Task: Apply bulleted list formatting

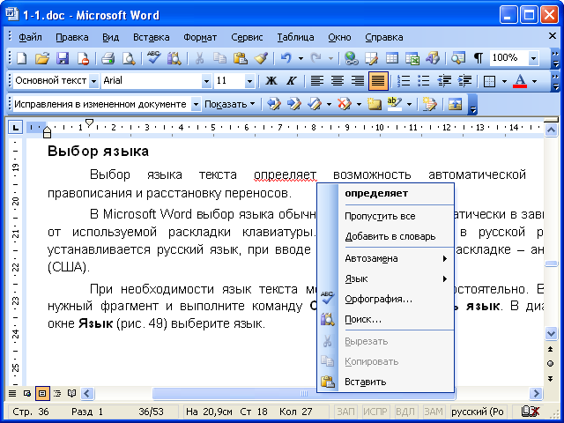Action: [x=424, y=81]
